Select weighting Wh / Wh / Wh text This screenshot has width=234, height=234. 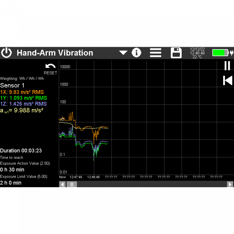(22, 78)
